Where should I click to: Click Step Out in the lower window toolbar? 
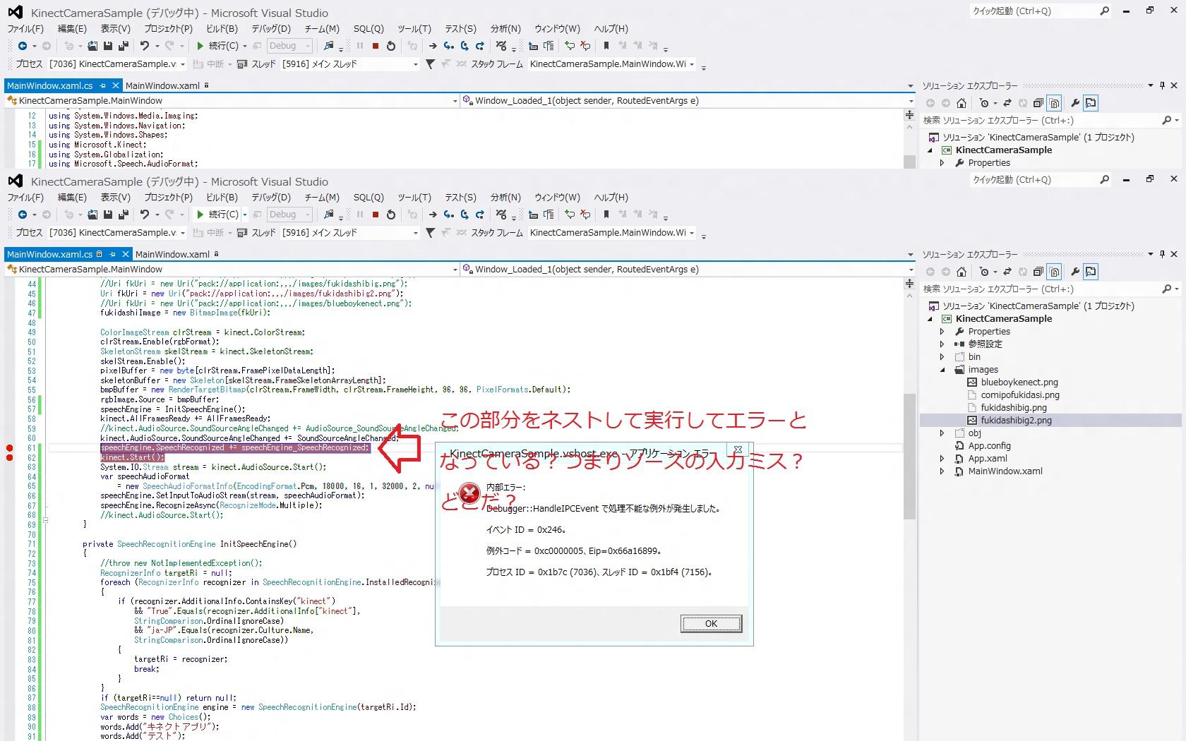pyautogui.click(x=480, y=215)
